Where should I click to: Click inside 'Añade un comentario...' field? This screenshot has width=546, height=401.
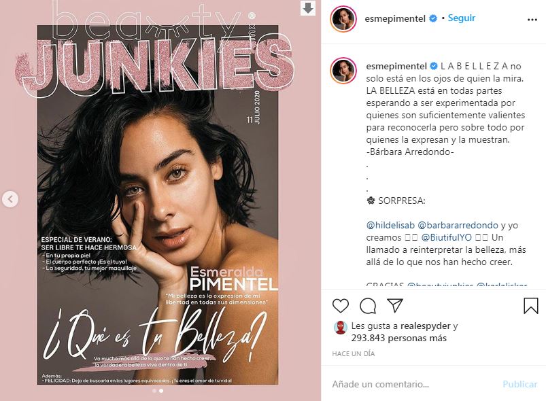411,384
